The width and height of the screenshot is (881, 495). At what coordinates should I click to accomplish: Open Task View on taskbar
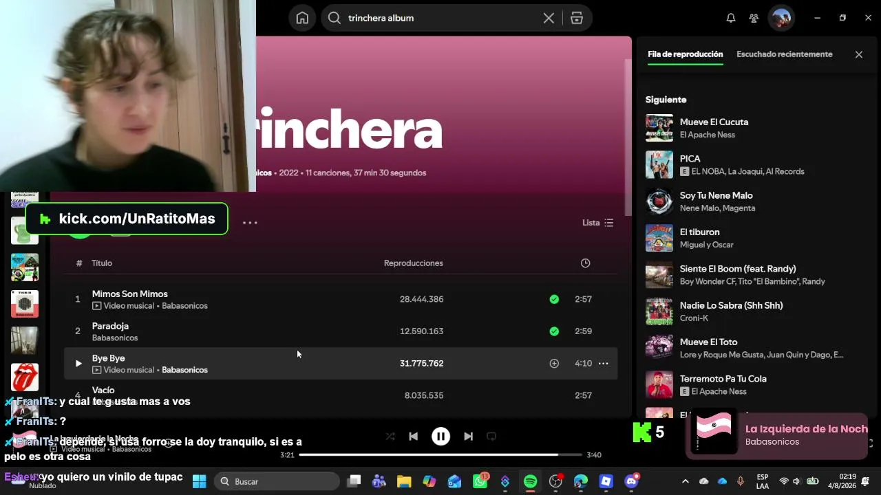tap(354, 481)
